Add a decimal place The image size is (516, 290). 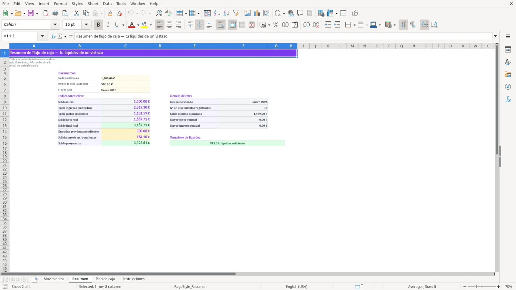[x=306, y=25]
